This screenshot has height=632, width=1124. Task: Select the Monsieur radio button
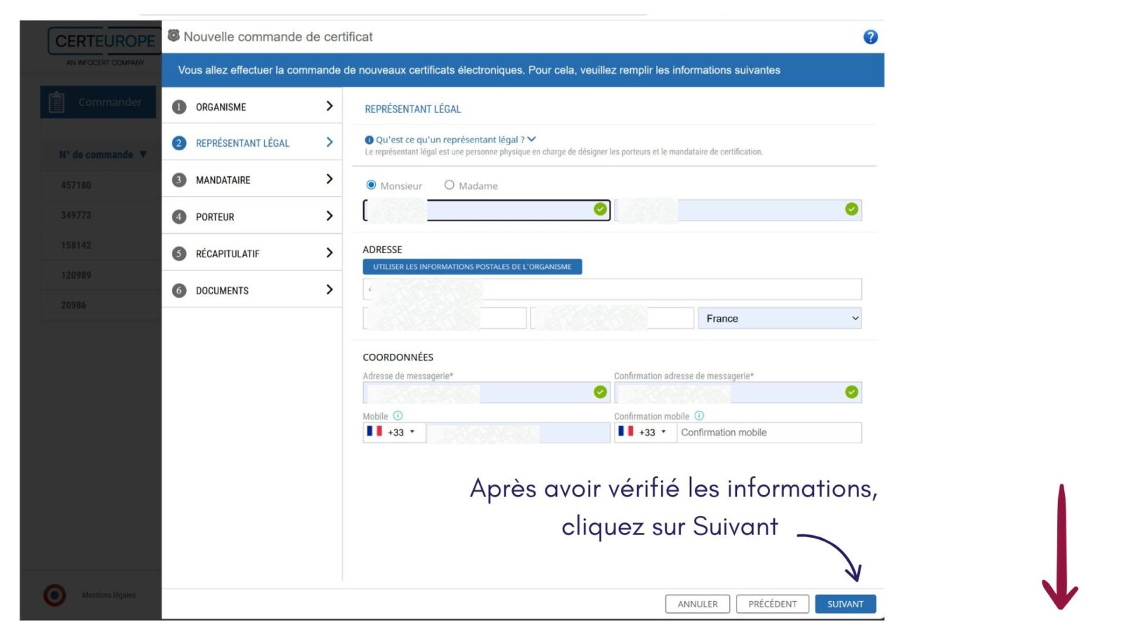(x=371, y=185)
